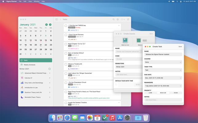Image resolution: width=198 pixels, height=123 pixels.
Task: Set priority to Medium
Action: (163, 93)
